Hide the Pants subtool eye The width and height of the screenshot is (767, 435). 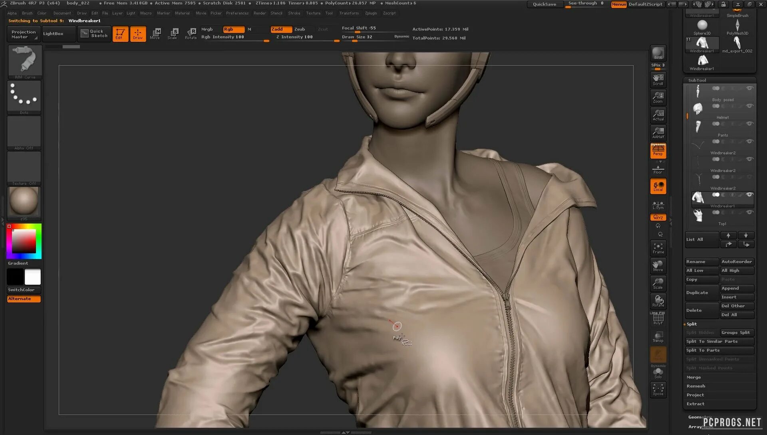749,124
